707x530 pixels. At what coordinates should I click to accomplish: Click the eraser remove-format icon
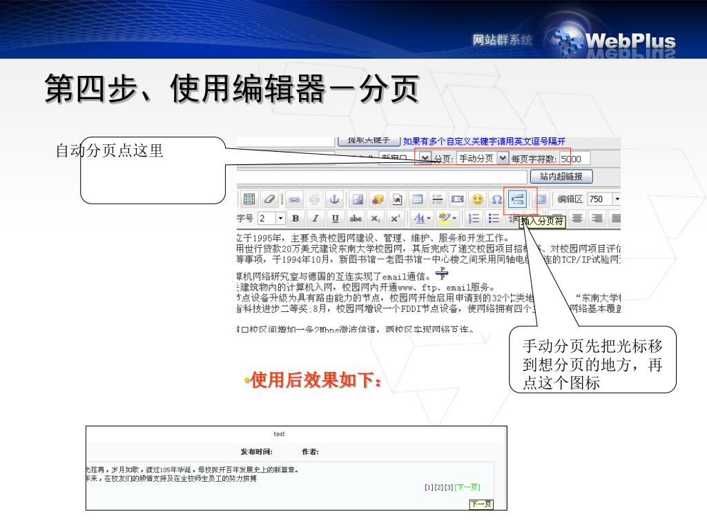(270, 199)
